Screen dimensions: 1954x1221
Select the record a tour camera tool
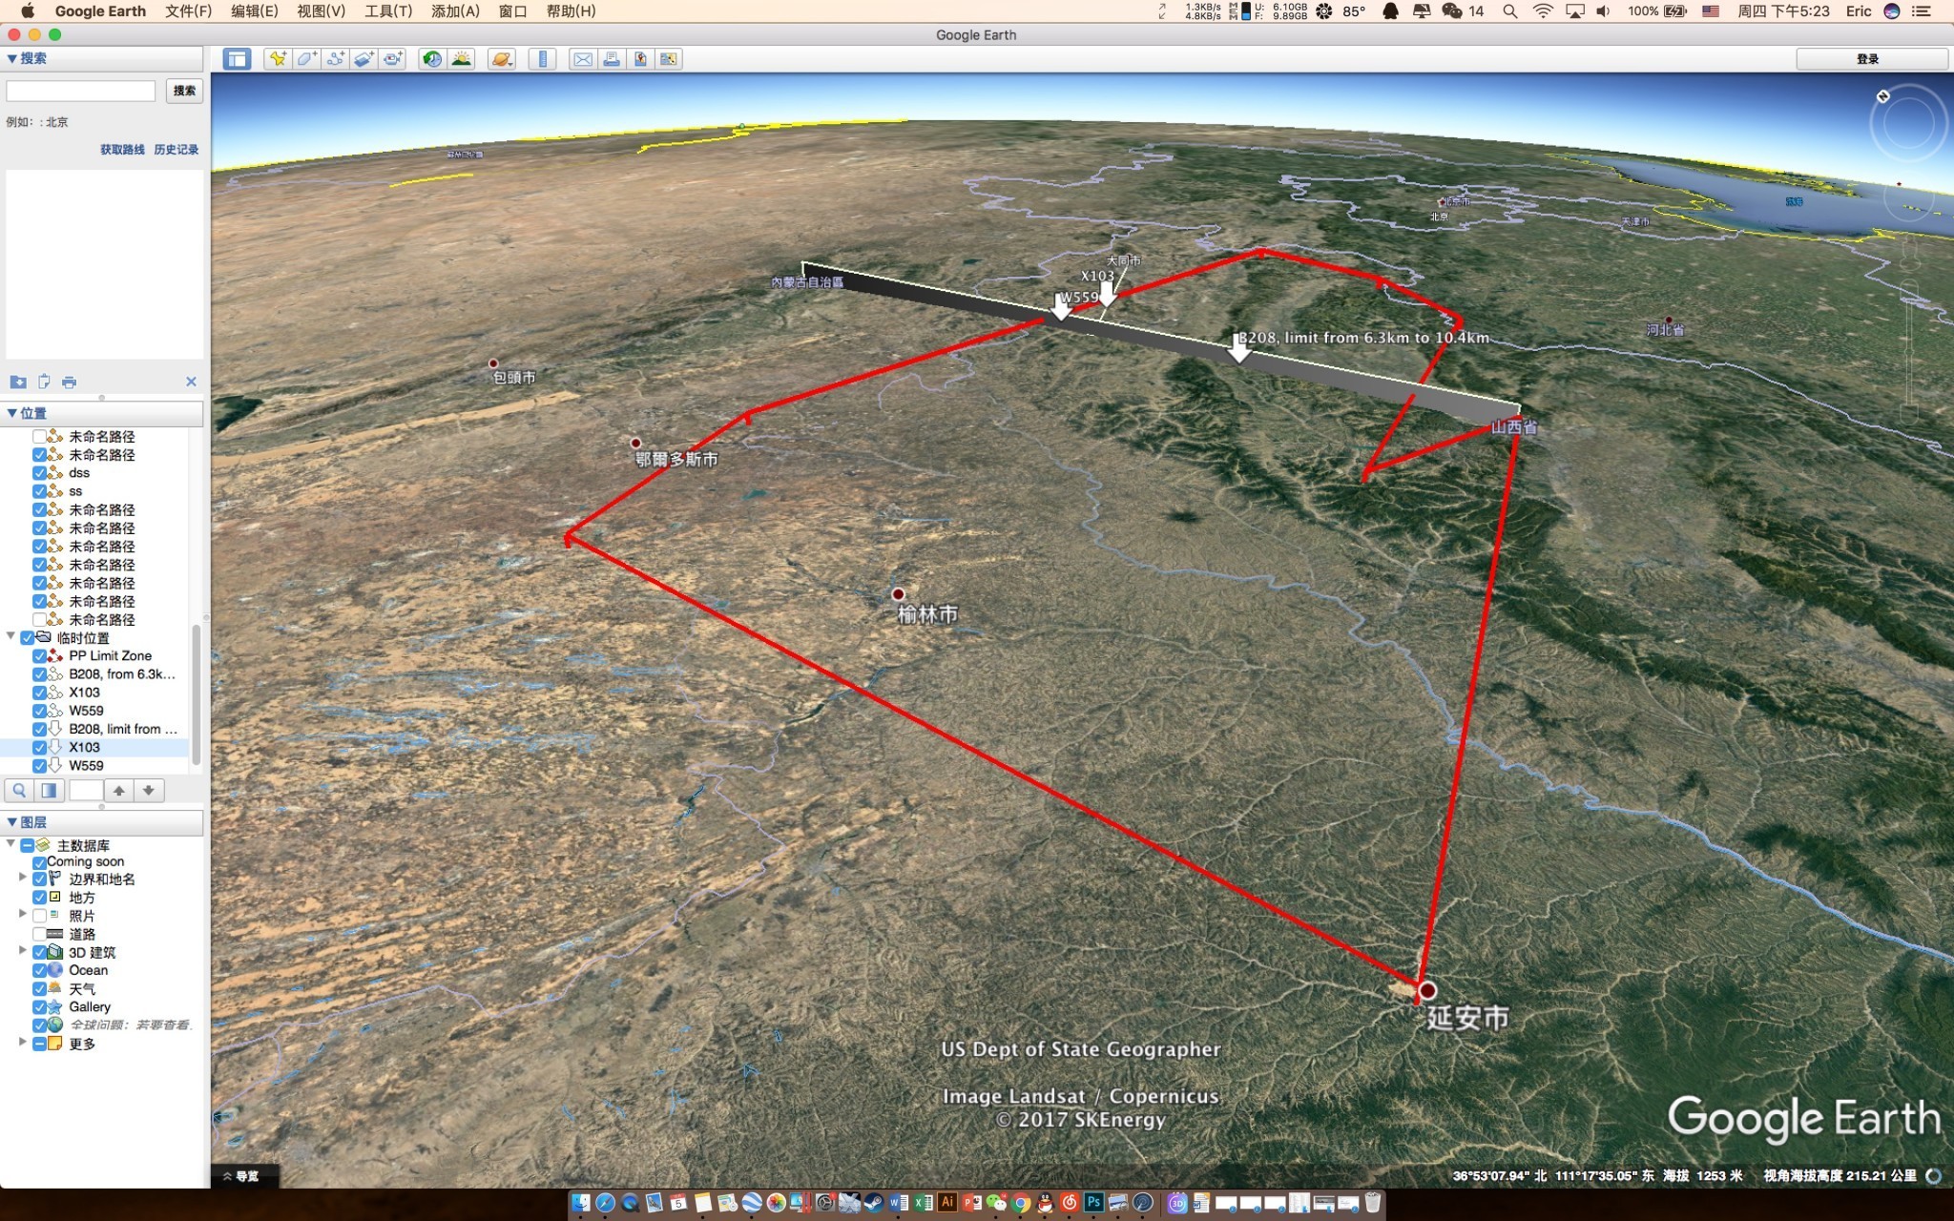click(393, 59)
